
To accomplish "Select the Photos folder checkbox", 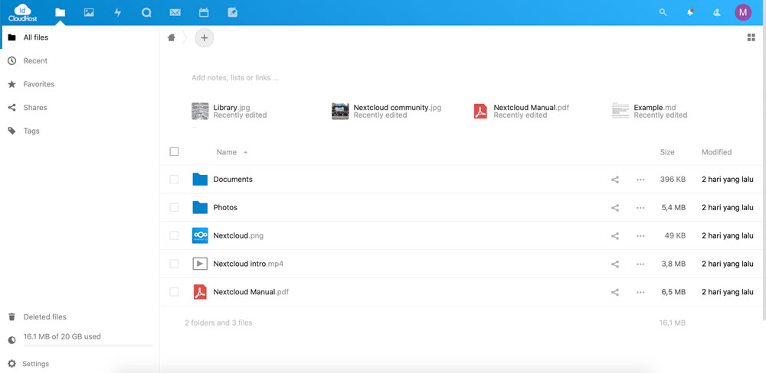I will (174, 208).
